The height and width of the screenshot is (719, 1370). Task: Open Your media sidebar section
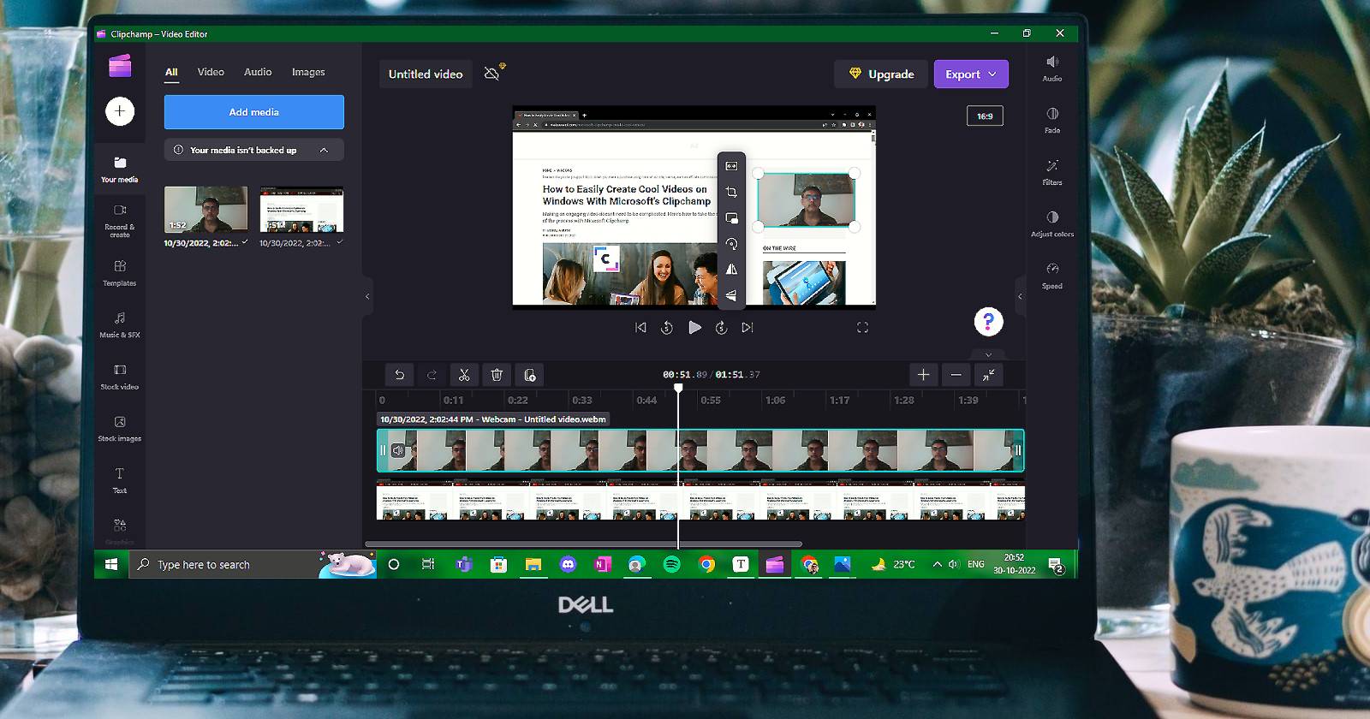click(x=120, y=169)
